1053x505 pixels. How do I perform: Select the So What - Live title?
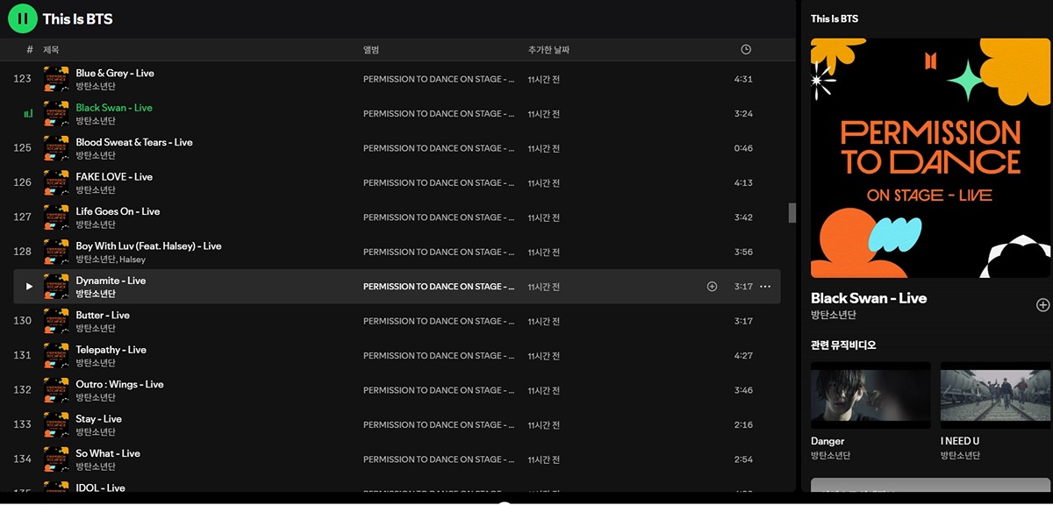[x=108, y=453]
